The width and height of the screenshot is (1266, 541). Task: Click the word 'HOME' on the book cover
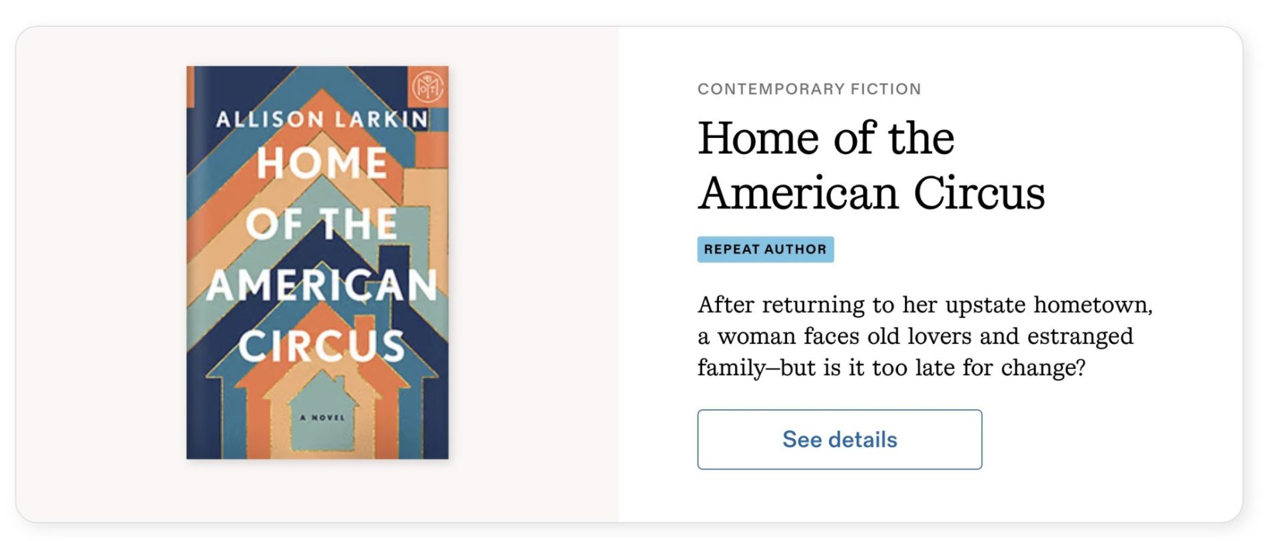(322, 163)
